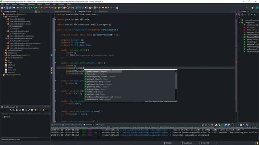The width and height of the screenshot is (259, 145).
Task: Switch to the Console tab
Action: [89, 125]
